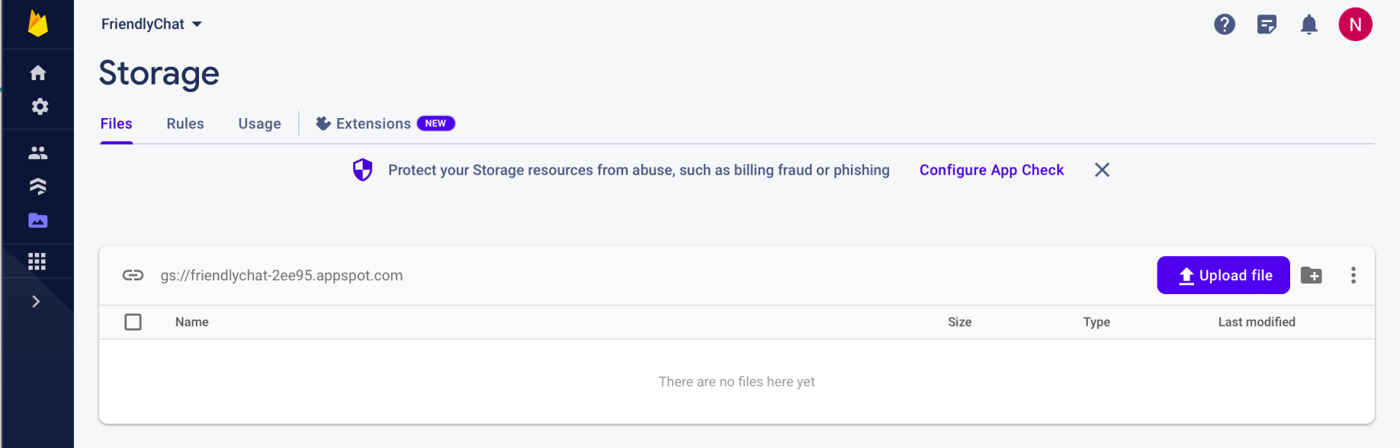Select the Storage icon in sidebar

pyautogui.click(x=37, y=221)
